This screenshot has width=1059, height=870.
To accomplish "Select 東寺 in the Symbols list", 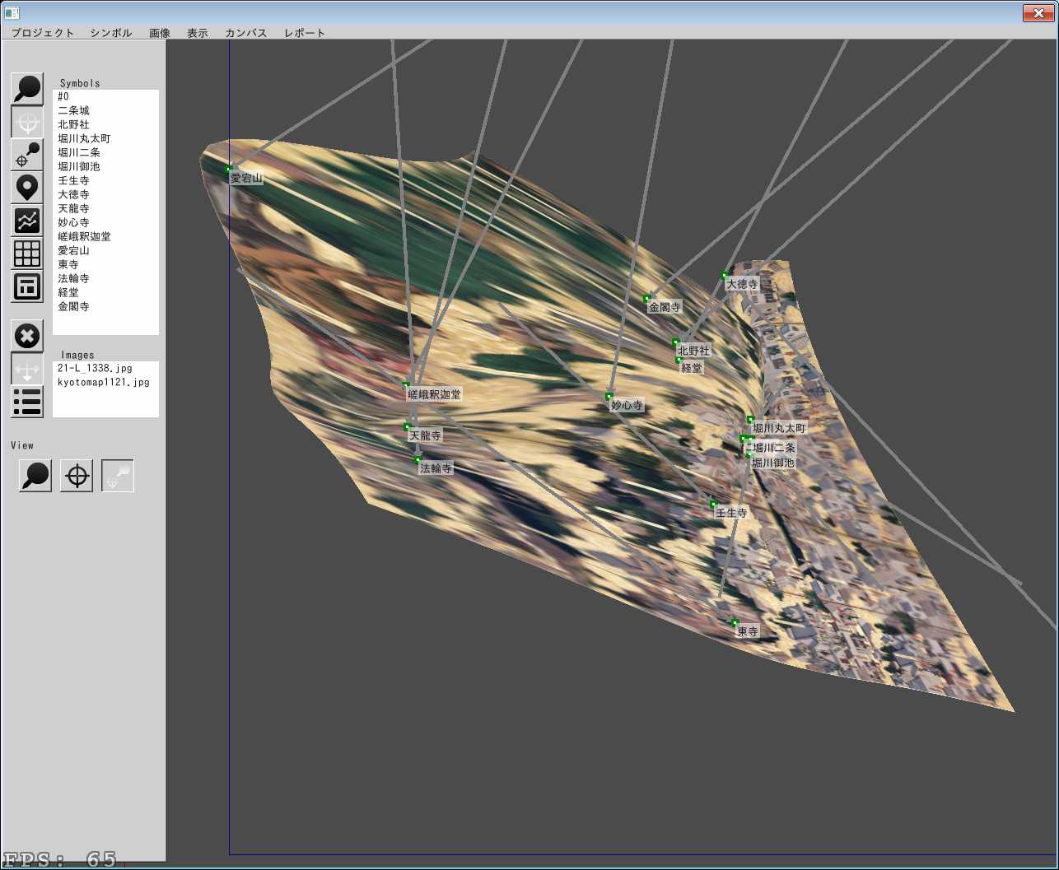I will (105, 264).
